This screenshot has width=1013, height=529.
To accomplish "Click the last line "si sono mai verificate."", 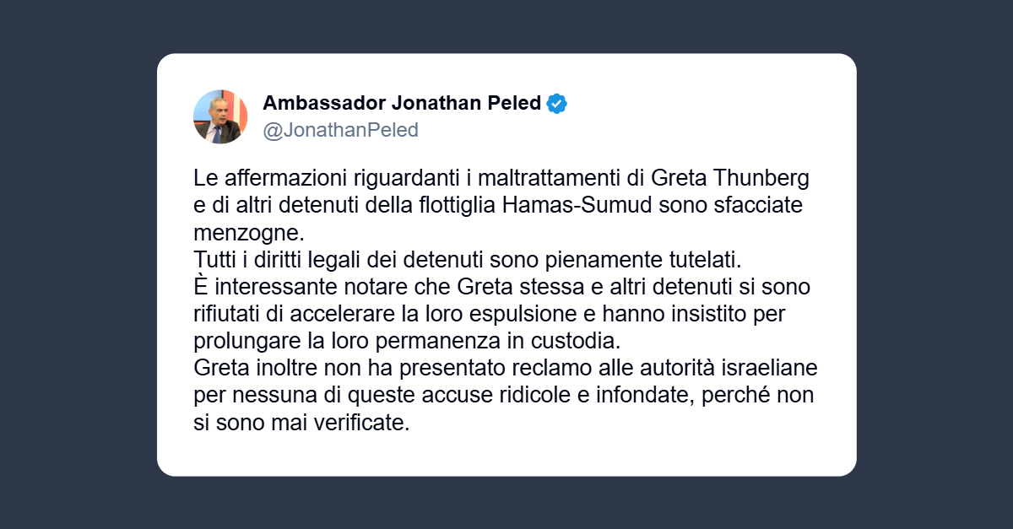I will 301,423.
